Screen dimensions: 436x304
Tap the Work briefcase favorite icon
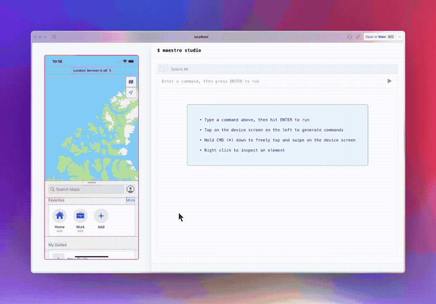(x=81, y=216)
